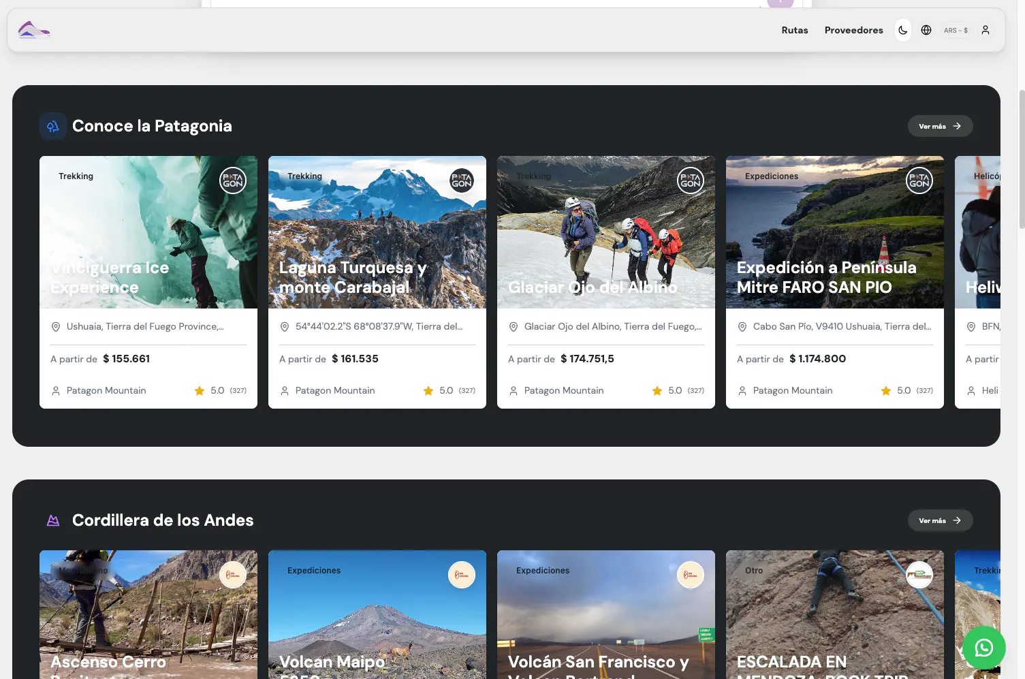
Task: Click Ver más in Conoce la Patagonia
Action: 940,126
